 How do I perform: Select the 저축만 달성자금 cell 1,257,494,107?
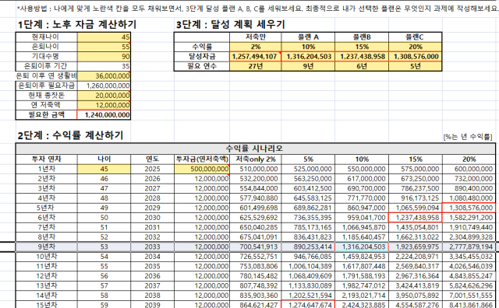pos(255,57)
